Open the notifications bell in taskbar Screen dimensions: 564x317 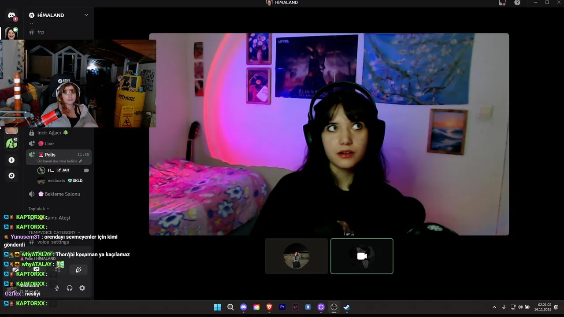556,307
